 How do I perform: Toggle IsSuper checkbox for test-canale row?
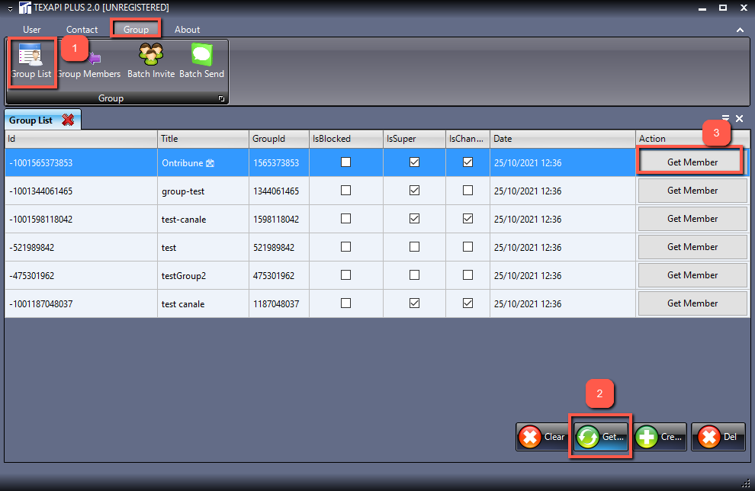(x=414, y=219)
